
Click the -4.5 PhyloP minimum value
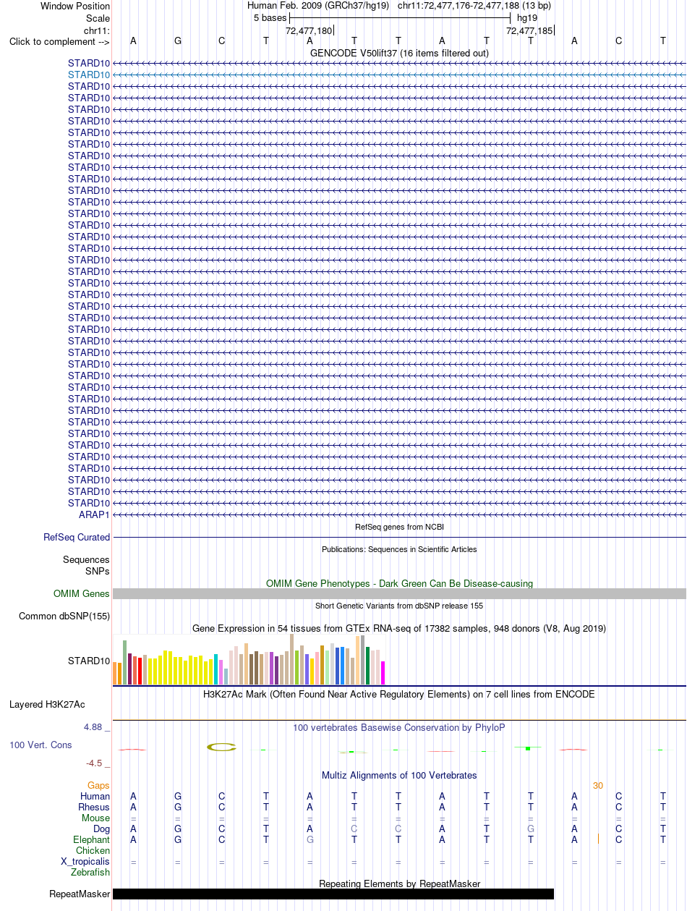coord(98,763)
